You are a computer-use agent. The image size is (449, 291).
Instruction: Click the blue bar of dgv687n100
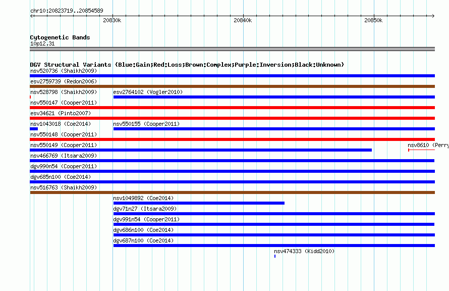tap(274, 246)
